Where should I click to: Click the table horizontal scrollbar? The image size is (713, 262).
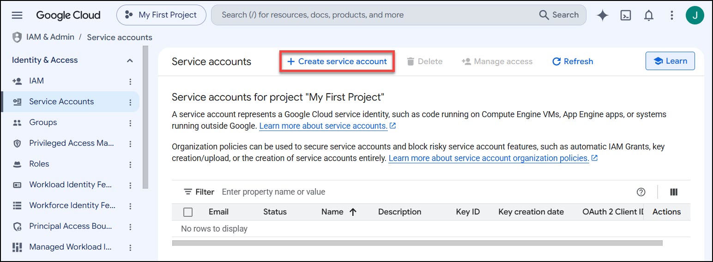click(x=417, y=243)
